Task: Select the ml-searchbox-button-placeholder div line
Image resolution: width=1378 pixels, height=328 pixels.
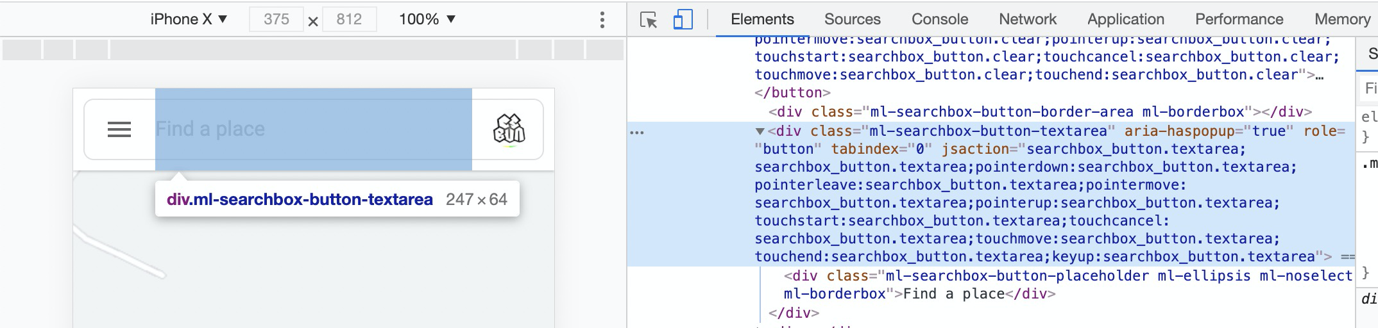Action: [x=1068, y=285]
